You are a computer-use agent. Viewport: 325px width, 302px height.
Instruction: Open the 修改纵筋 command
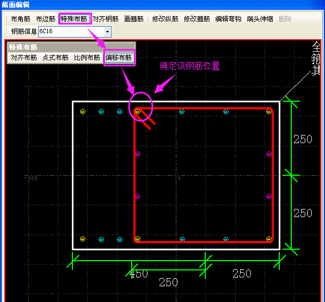165,19
